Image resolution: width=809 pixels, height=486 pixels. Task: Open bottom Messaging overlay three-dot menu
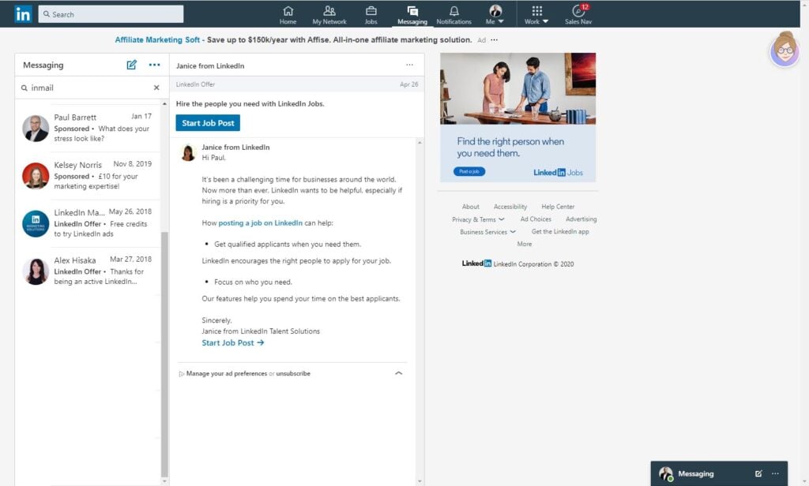[776, 473]
